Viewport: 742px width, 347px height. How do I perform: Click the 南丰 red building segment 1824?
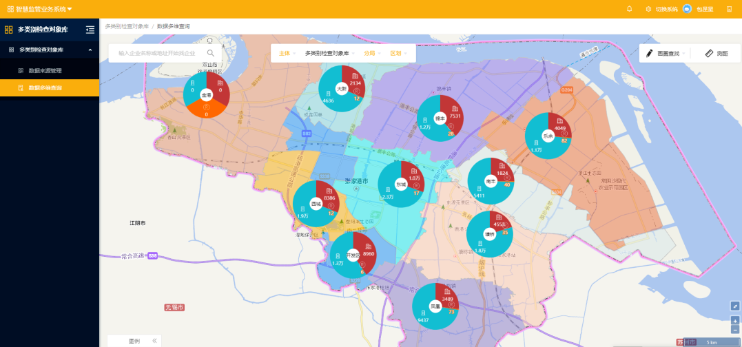[x=502, y=170]
